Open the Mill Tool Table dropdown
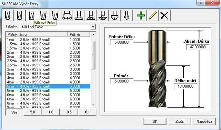 (x=93, y=27)
